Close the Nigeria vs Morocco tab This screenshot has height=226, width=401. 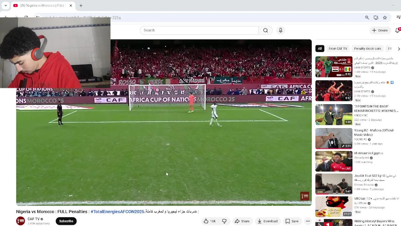pos(71,5)
